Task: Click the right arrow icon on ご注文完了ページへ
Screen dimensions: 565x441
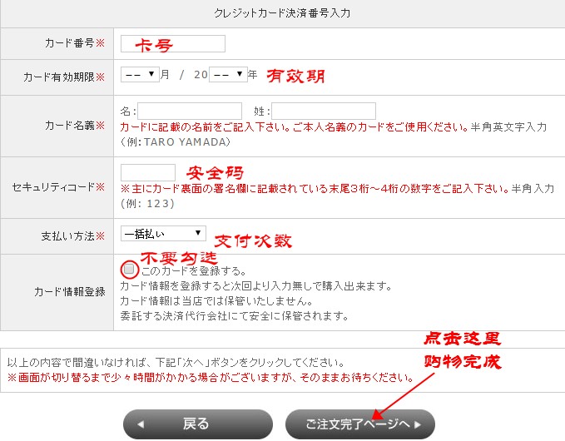Action: pos(418,424)
